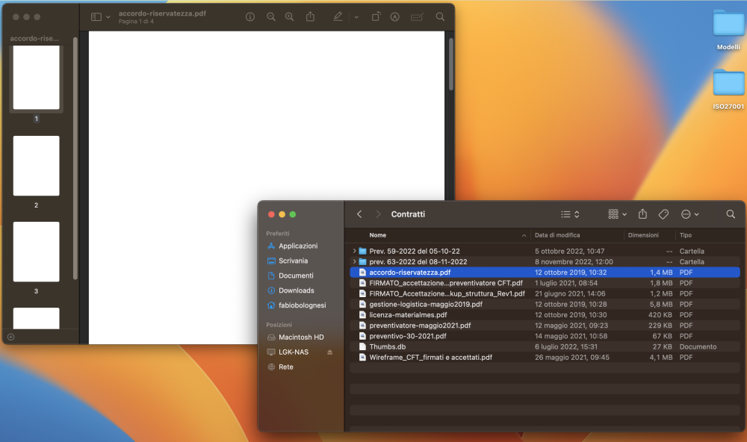
Task: Select FIRMATO_accettazione...preventivatore CFT.pdf
Action: 545,283
